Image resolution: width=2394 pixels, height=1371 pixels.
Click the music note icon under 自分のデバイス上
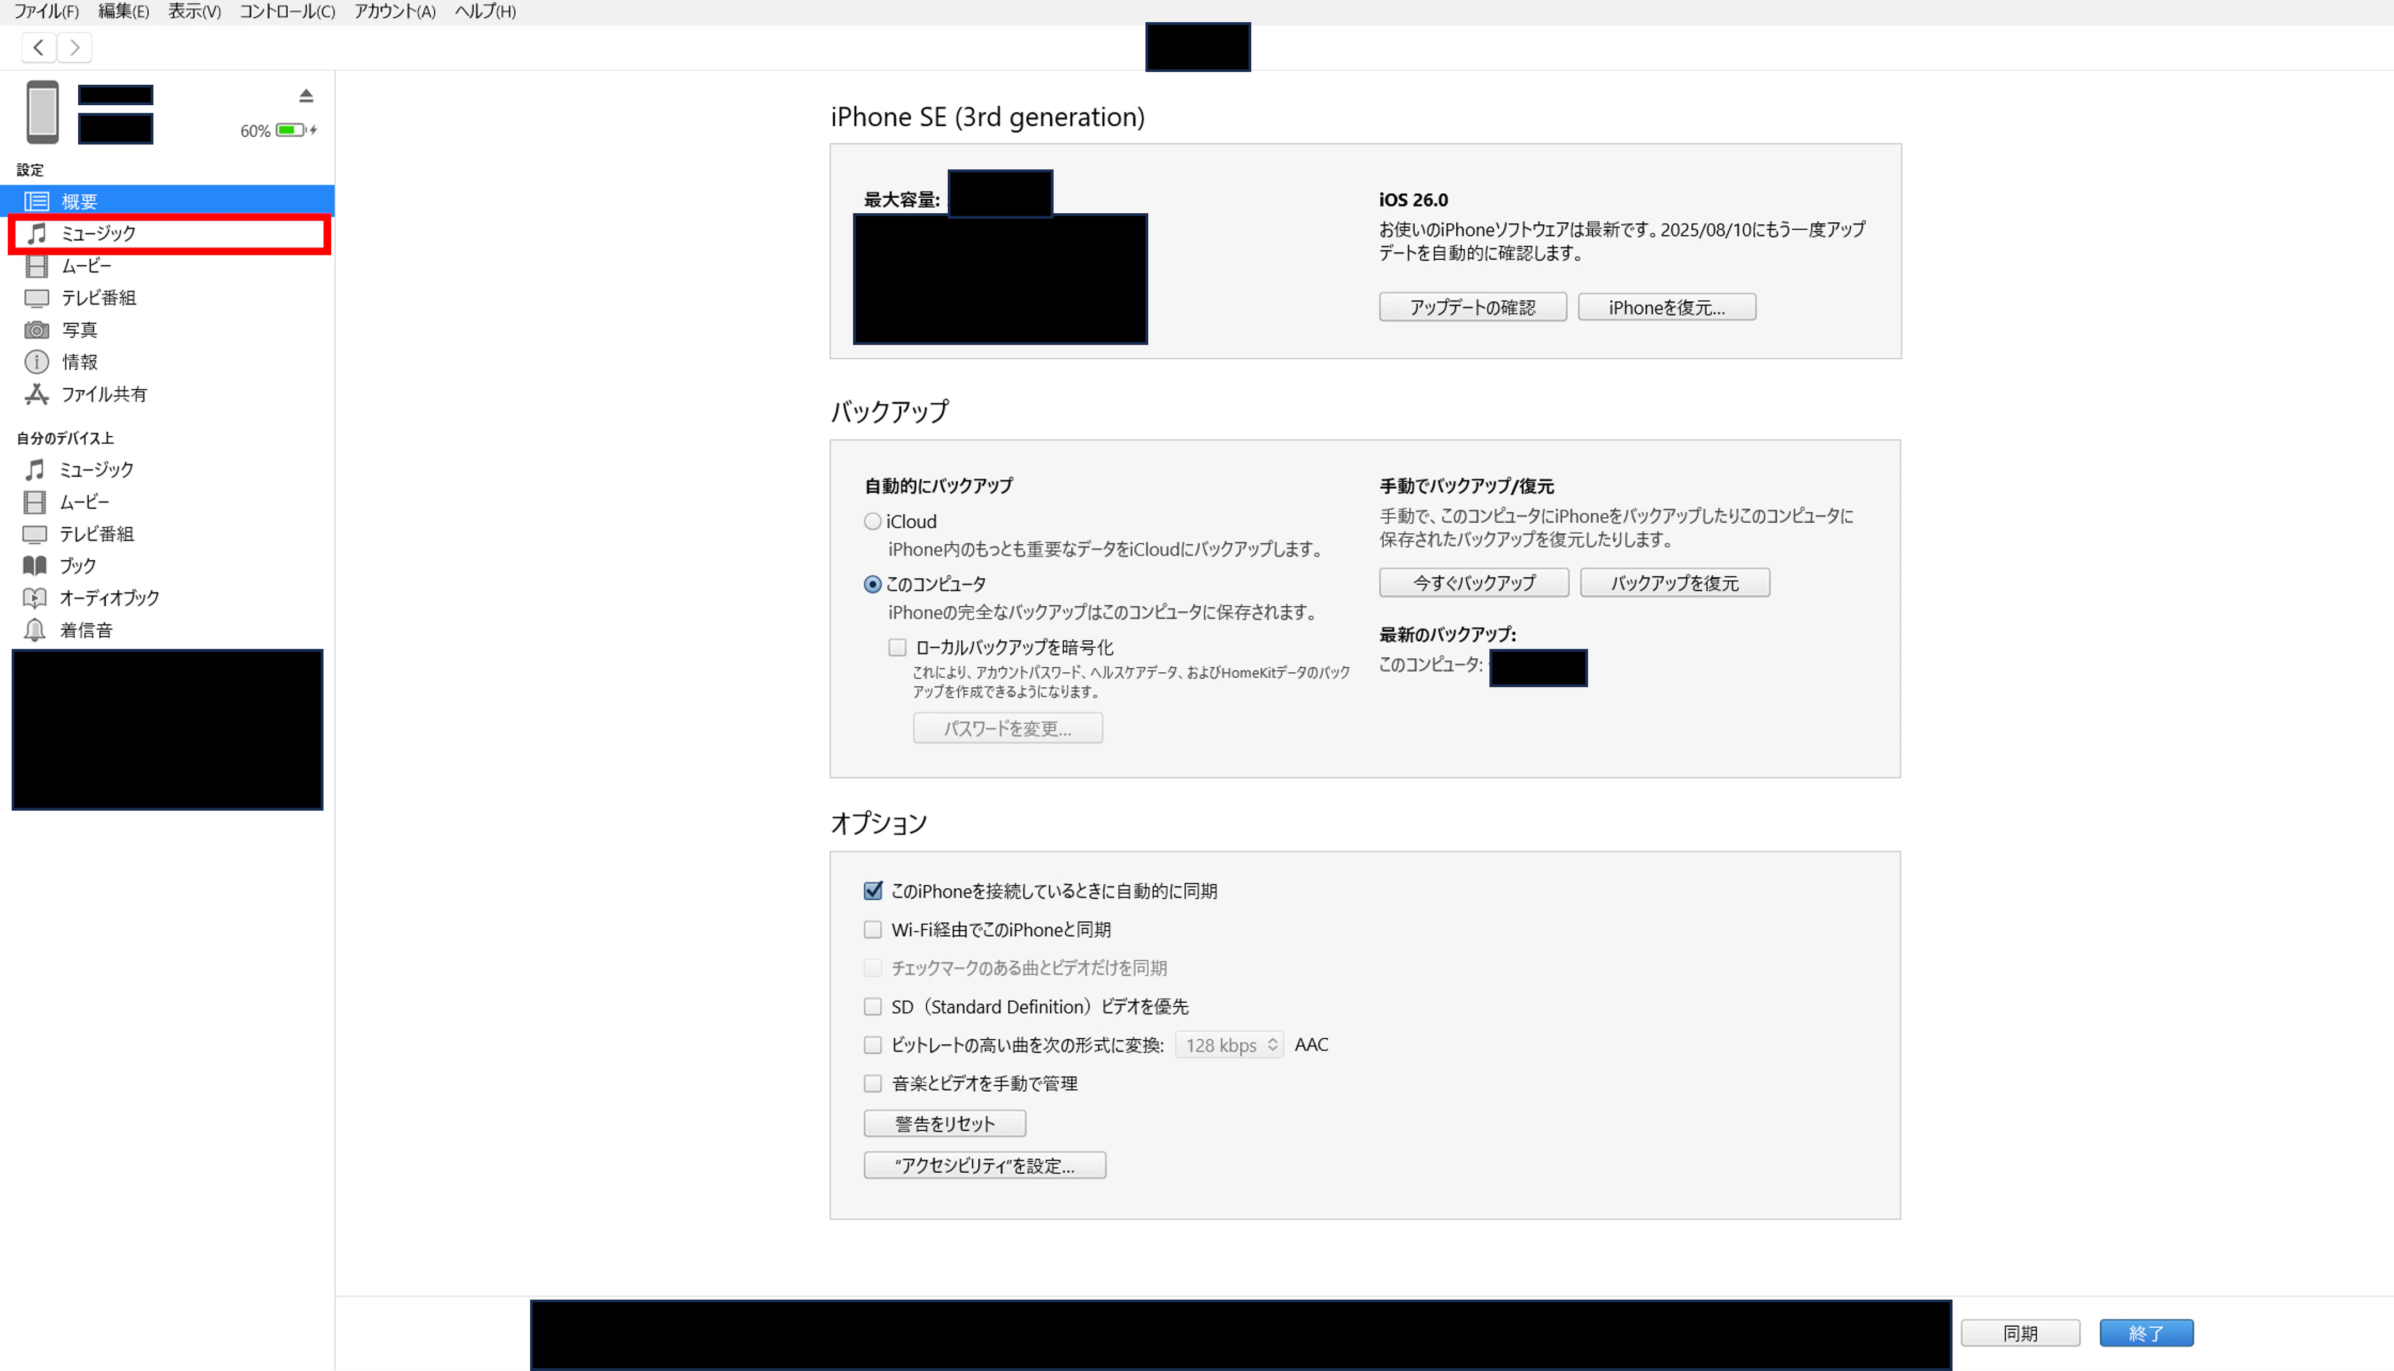(35, 470)
